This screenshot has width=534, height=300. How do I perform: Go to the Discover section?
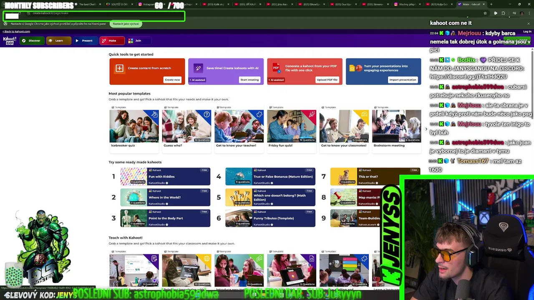point(31,40)
